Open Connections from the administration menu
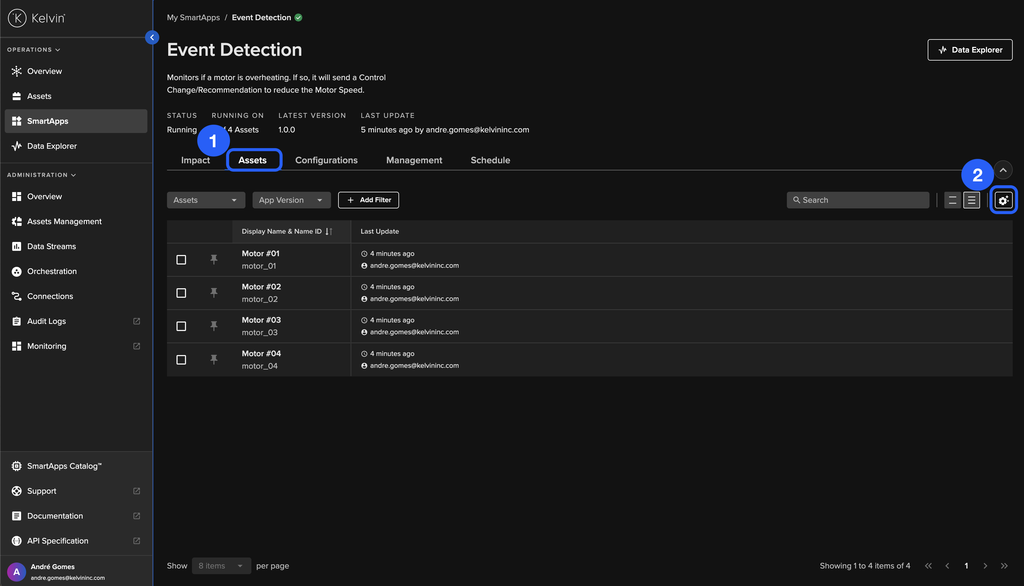This screenshot has height=586, width=1024. 50,296
